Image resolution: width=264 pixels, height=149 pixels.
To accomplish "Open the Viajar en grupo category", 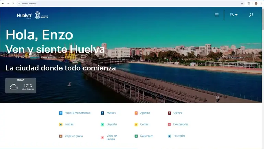I will point(74,136).
